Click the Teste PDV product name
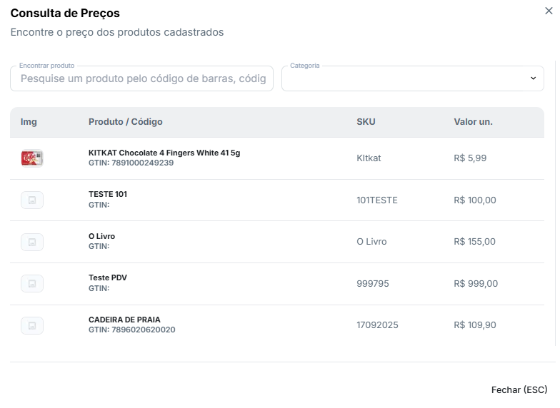Viewport: 560px width, 408px height. pyautogui.click(x=108, y=277)
